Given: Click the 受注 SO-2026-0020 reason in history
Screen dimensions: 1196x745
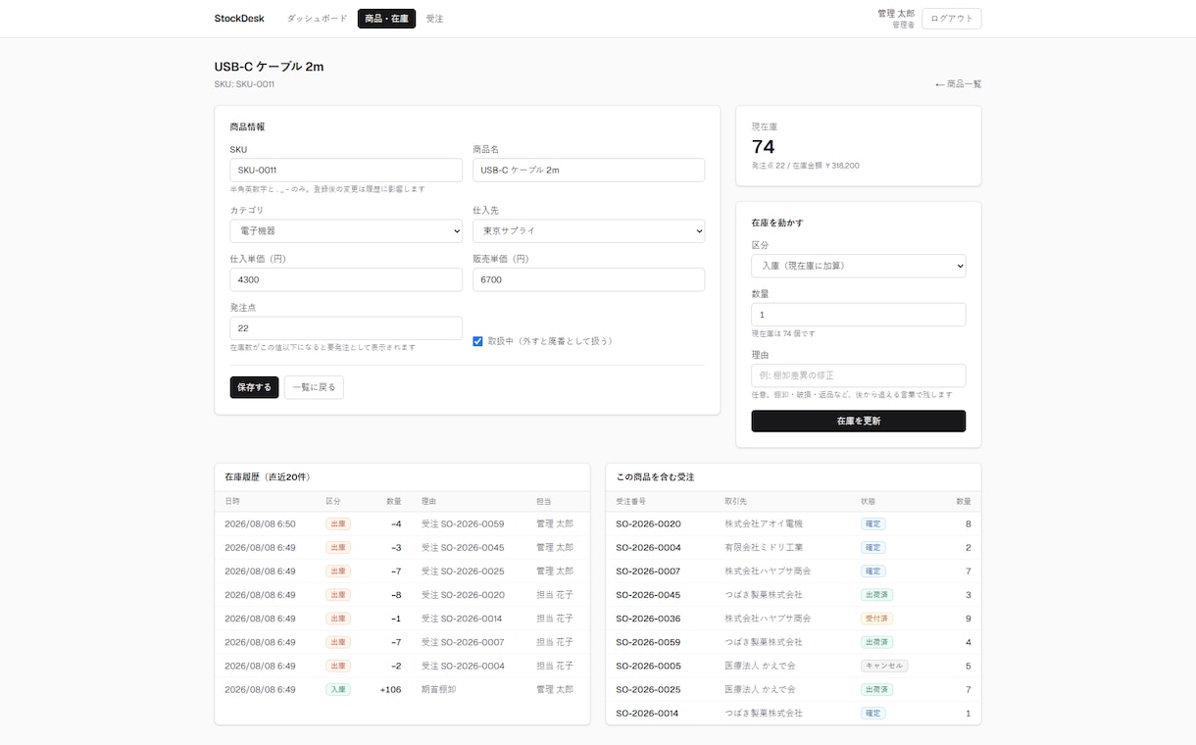Looking at the screenshot, I should [x=463, y=595].
